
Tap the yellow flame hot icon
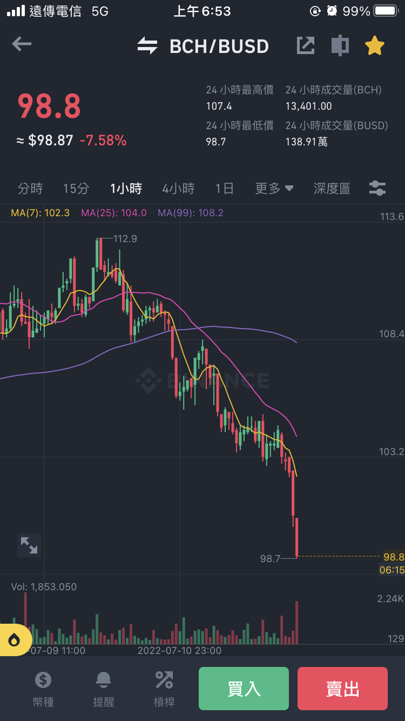(x=14, y=640)
